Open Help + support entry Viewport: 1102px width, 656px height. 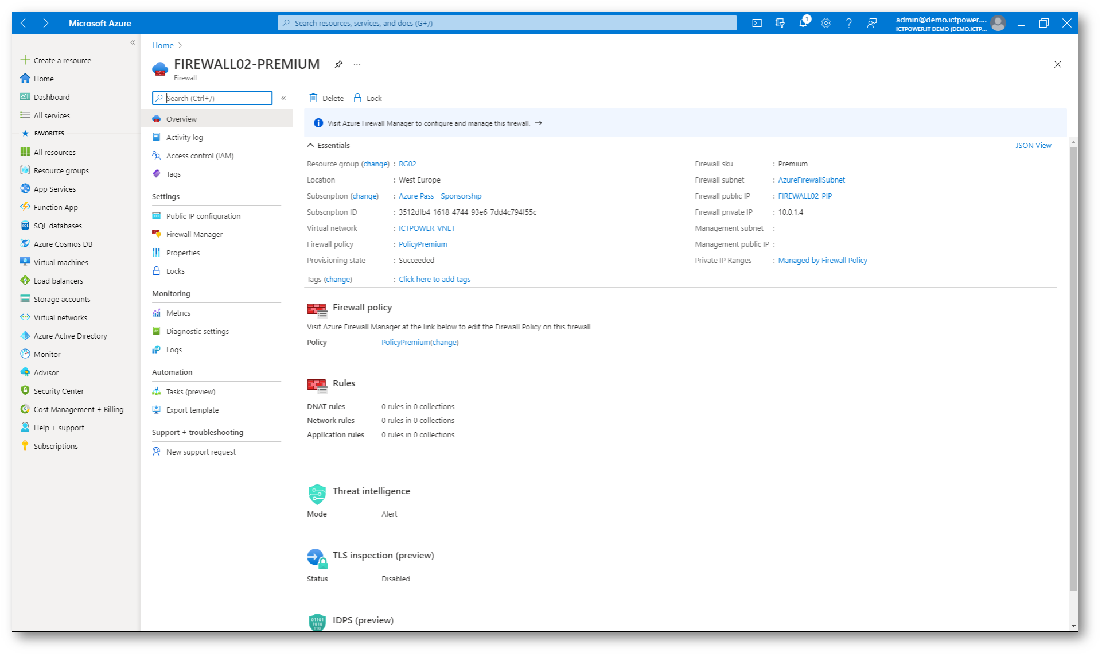[52, 428]
